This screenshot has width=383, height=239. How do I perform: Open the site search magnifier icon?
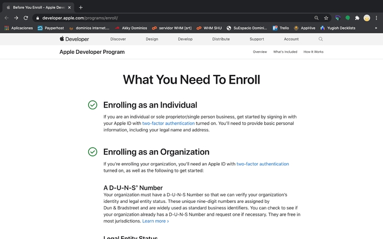click(320, 39)
